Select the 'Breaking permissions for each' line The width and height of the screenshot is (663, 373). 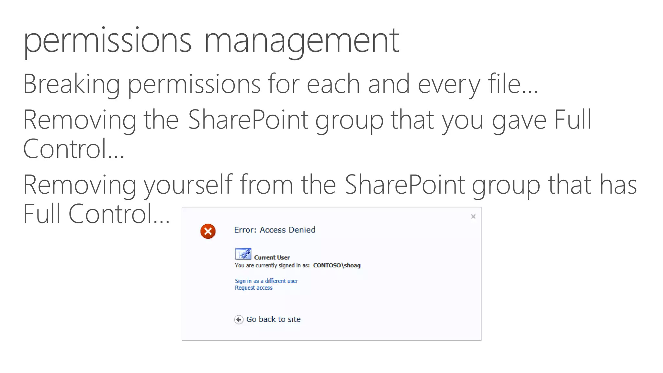click(x=280, y=84)
